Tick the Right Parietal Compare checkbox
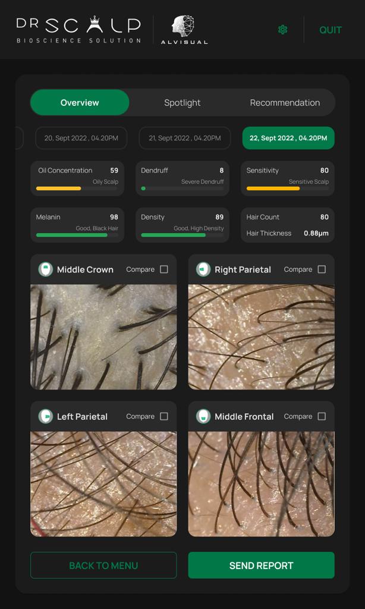This screenshot has width=365, height=609. click(x=322, y=269)
